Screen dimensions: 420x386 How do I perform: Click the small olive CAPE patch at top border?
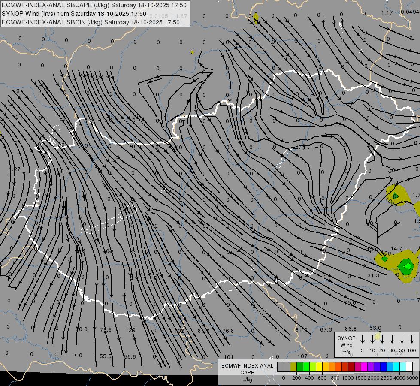click(x=256, y=18)
